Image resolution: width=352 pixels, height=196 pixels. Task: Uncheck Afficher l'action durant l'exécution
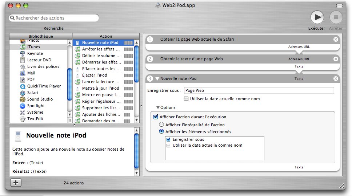(x=156, y=117)
